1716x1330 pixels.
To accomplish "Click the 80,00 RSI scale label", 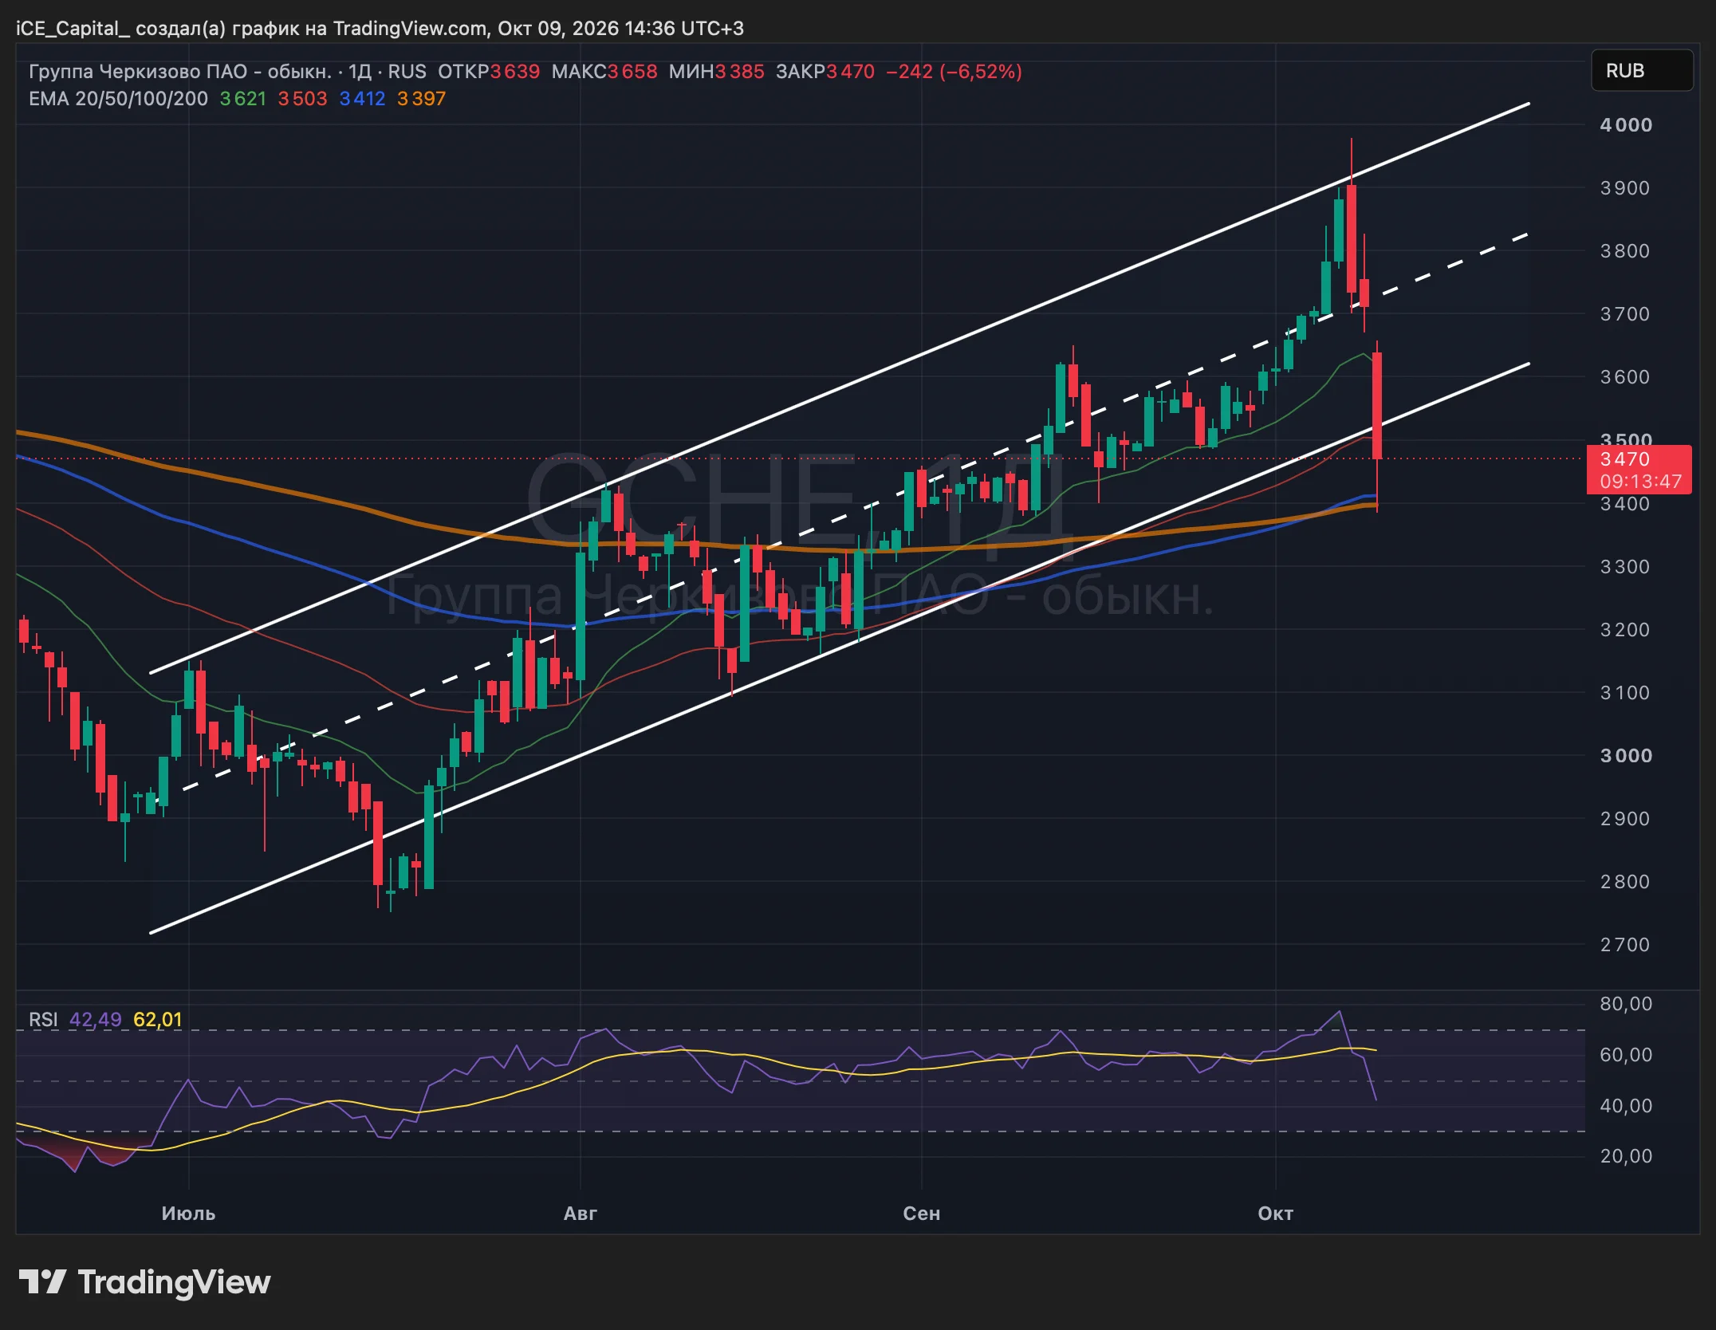I will [x=1626, y=1004].
